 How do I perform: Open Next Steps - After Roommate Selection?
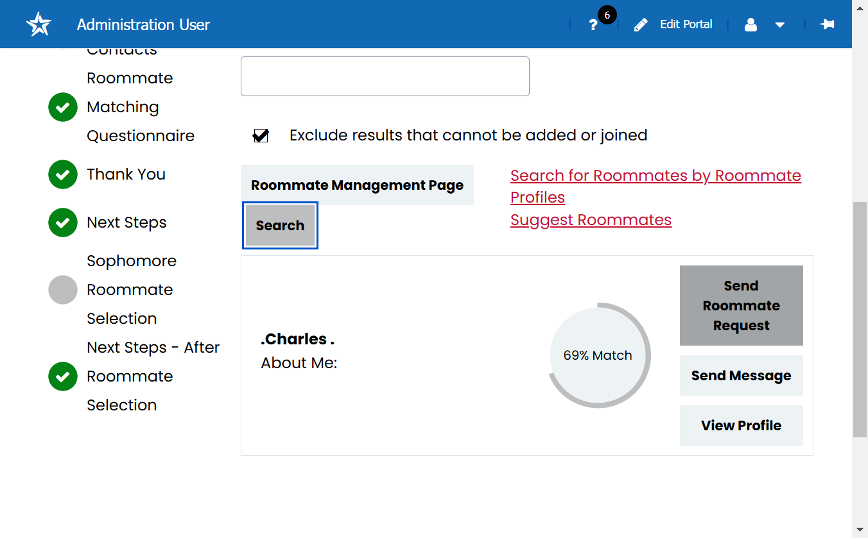pyautogui.click(x=153, y=376)
